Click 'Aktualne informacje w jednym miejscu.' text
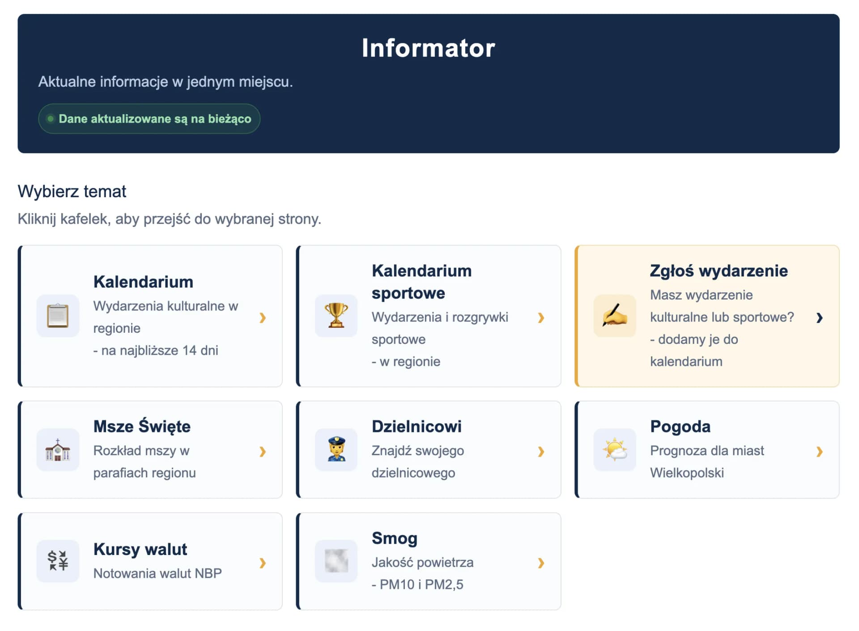Viewport: 859px width, 631px height. [166, 81]
